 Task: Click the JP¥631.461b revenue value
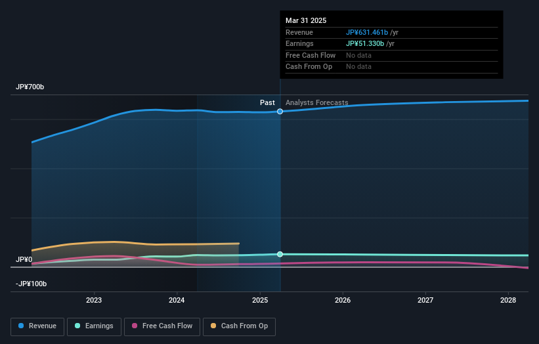point(367,32)
